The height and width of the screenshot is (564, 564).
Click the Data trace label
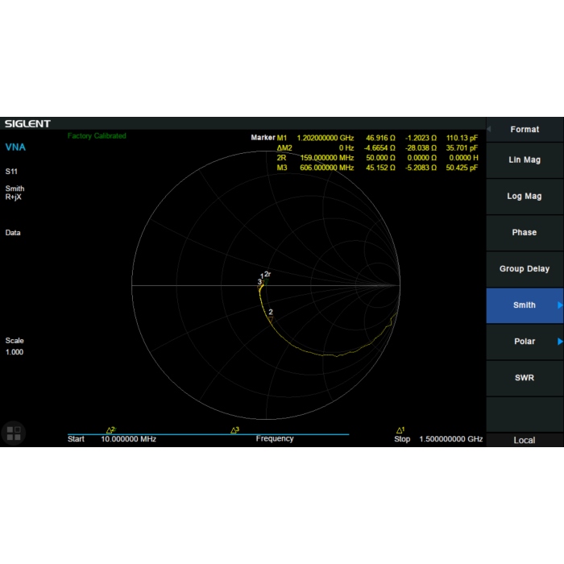pyautogui.click(x=13, y=233)
